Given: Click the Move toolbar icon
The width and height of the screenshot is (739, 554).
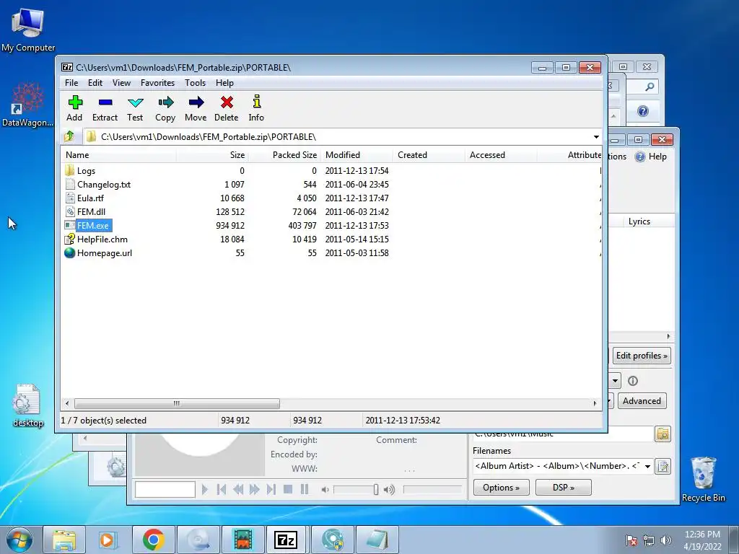Looking at the screenshot, I should tap(196, 108).
